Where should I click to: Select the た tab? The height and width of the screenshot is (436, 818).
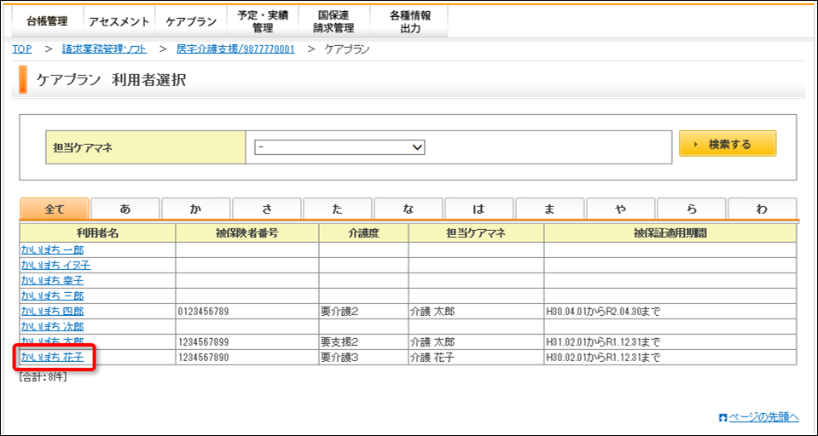338,209
